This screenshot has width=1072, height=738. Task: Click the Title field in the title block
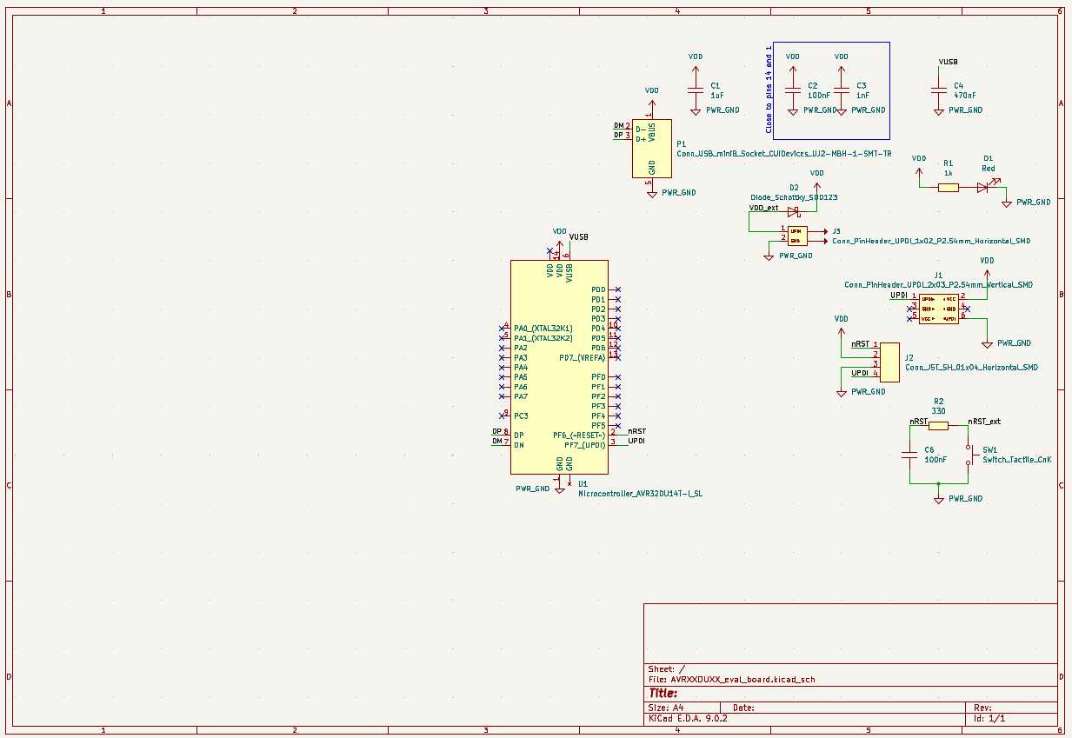click(663, 694)
